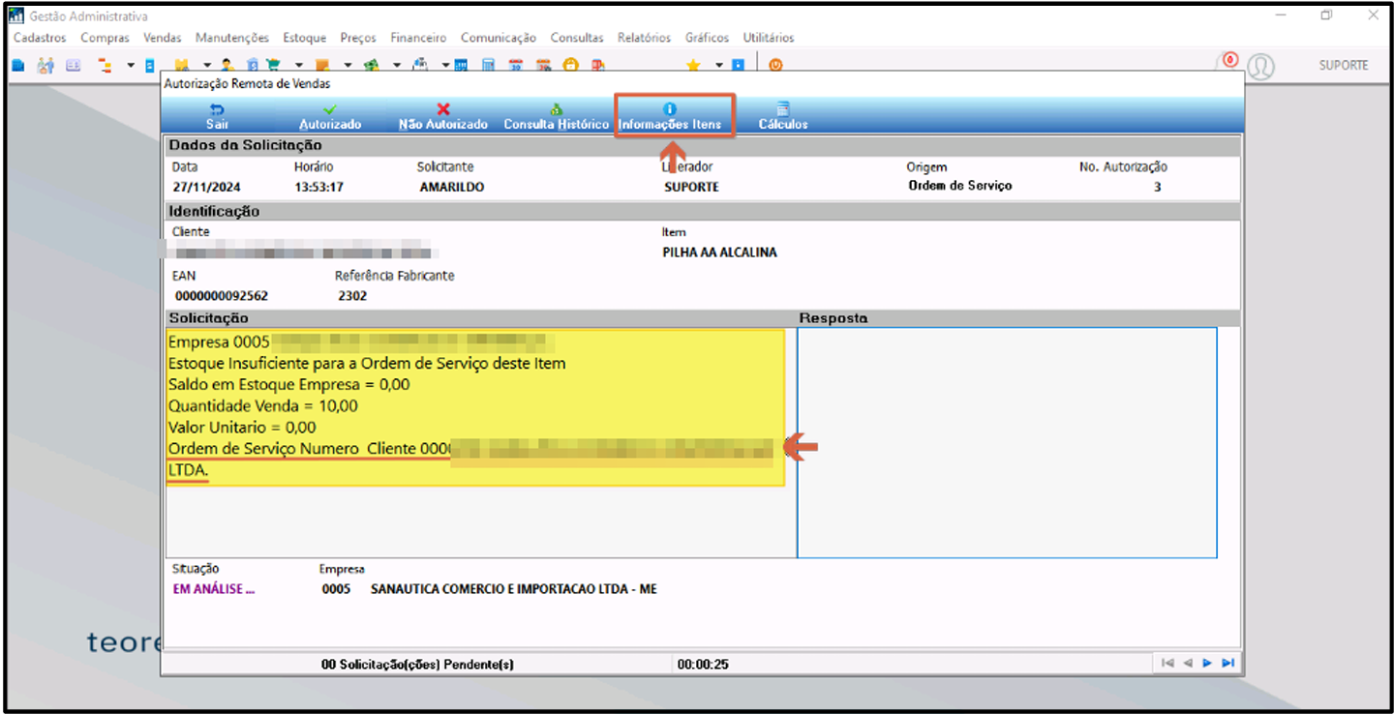The image size is (1394, 714).
Task: Click the green shopping cart toolbar icon
Action: (273, 66)
